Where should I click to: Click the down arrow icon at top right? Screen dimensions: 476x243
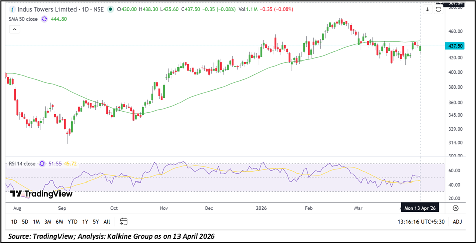(x=427, y=9)
